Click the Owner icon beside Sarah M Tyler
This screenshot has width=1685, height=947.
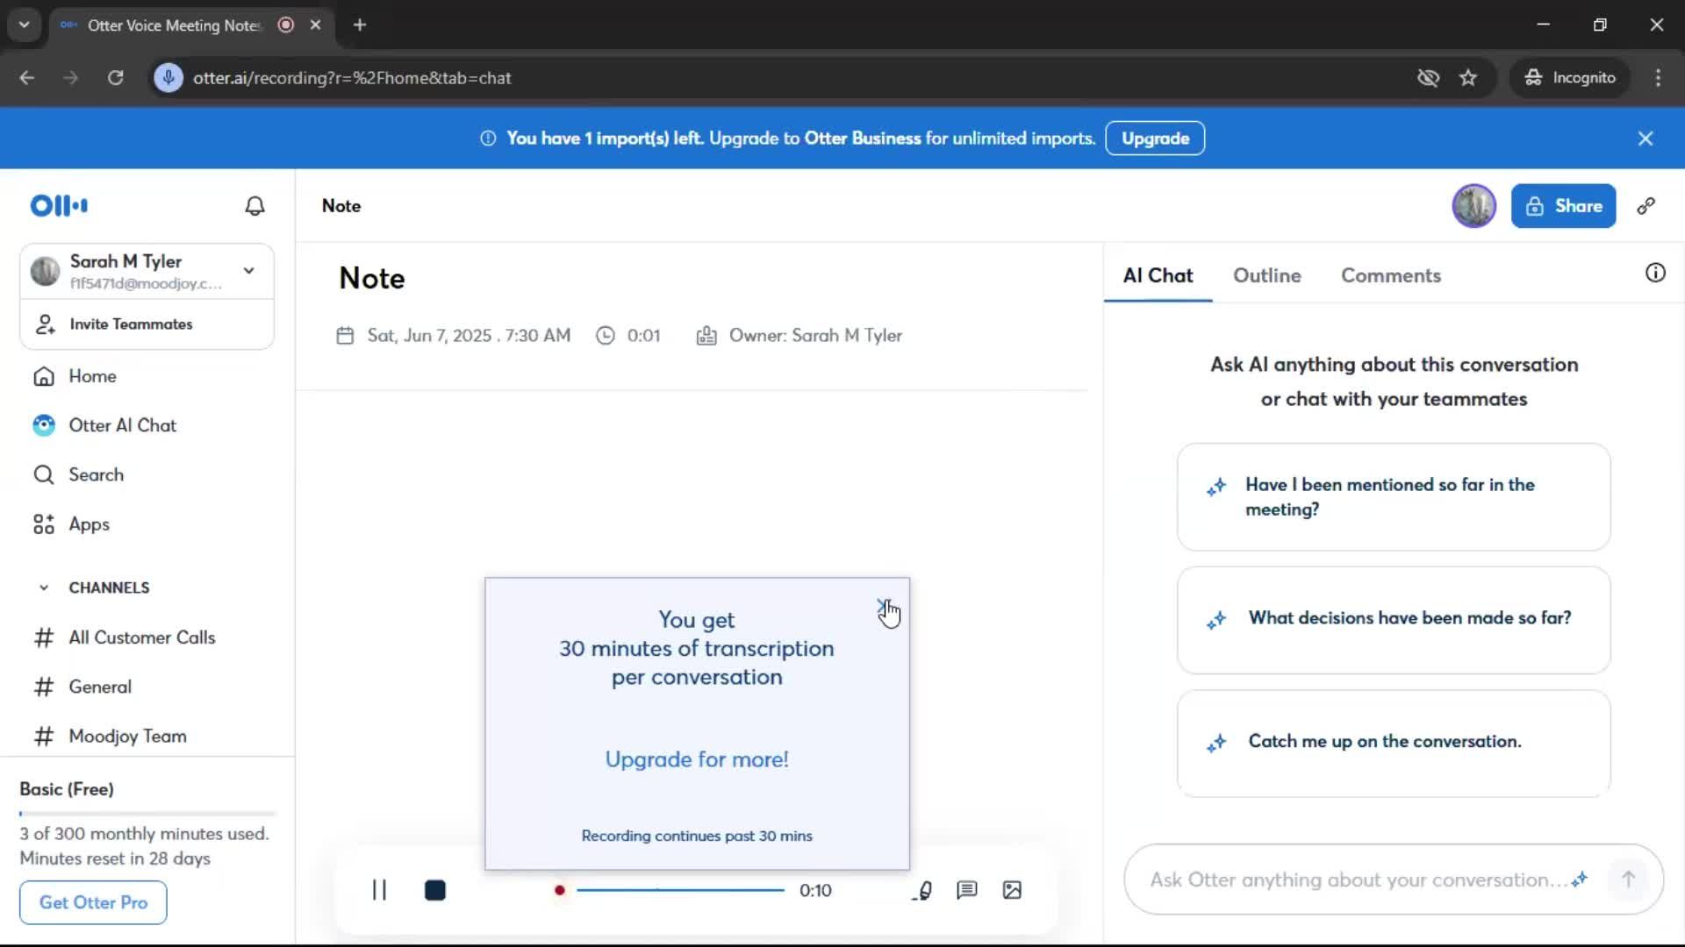click(706, 336)
